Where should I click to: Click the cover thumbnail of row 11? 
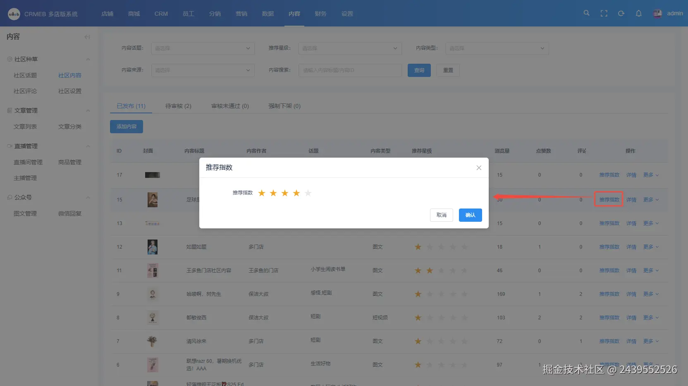(153, 271)
